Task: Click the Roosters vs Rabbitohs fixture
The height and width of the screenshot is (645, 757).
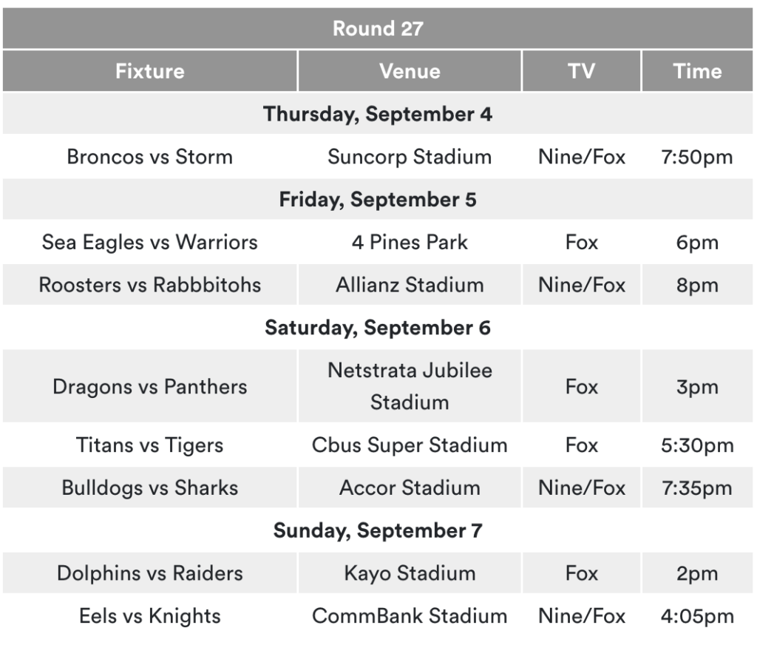Action: click(x=149, y=285)
